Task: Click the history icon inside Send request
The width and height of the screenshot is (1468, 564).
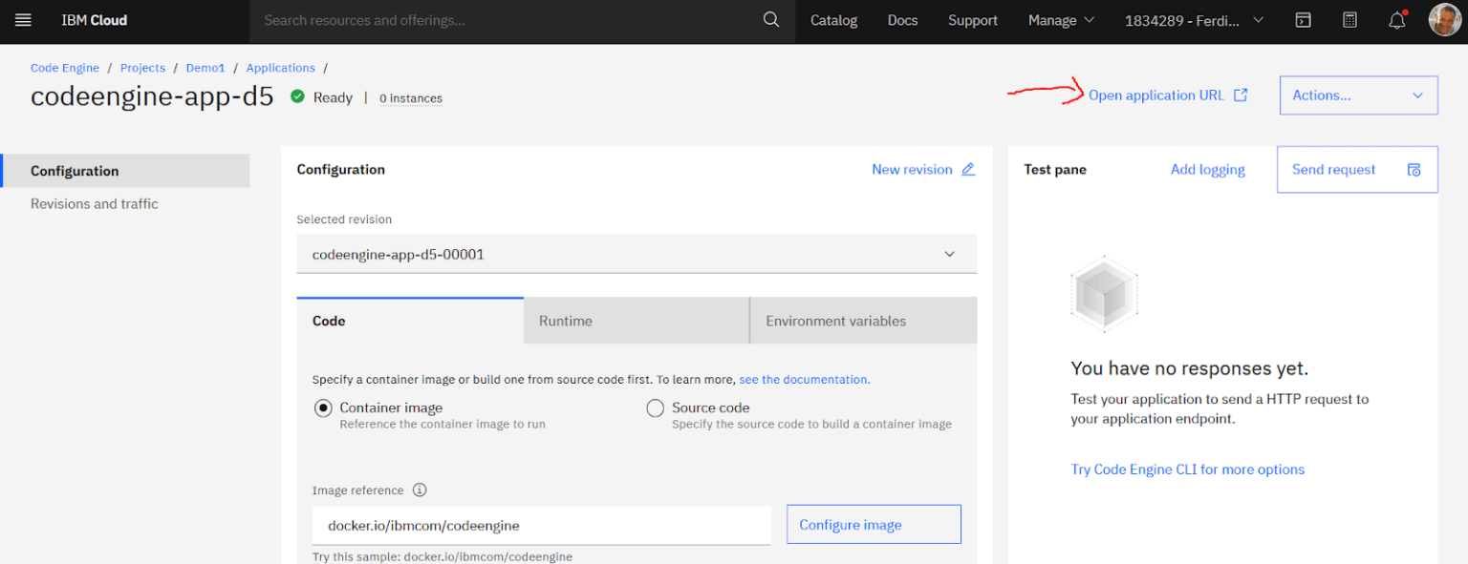Action: 1414,169
